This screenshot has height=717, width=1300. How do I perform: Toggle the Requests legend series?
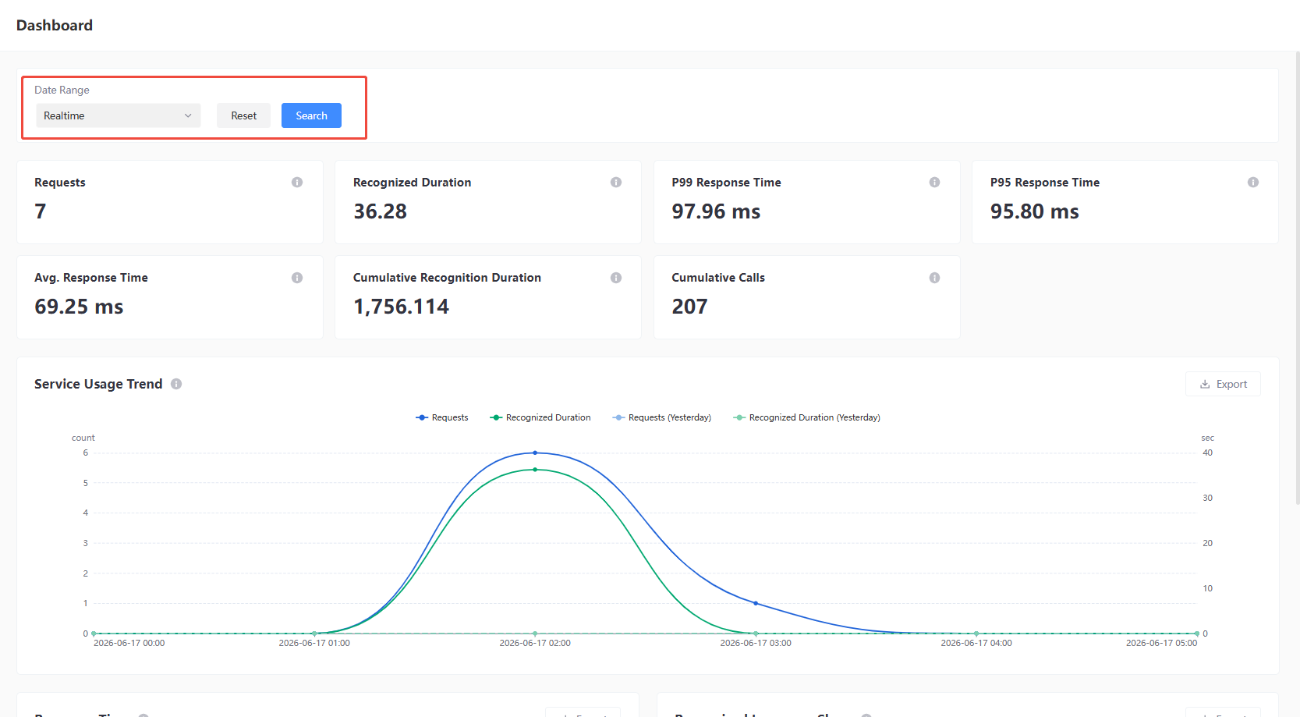(x=442, y=417)
